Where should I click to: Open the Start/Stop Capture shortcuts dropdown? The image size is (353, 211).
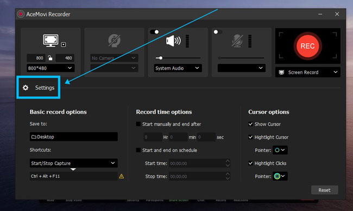point(74,163)
